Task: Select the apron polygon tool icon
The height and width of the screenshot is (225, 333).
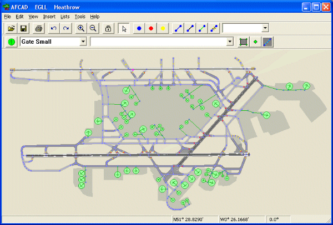Action: coord(244,42)
